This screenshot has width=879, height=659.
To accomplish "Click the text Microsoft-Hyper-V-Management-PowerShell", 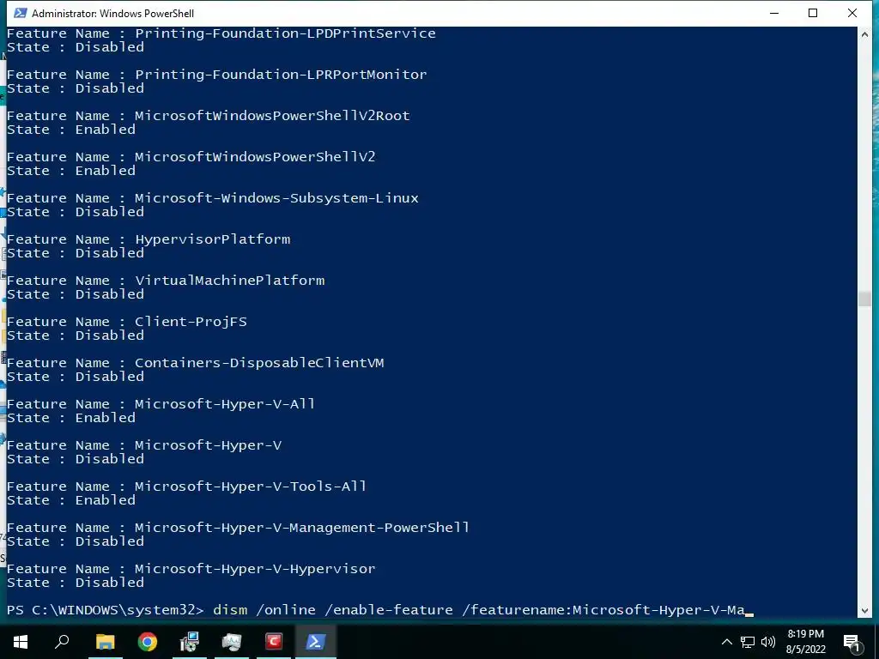I will pos(302,528).
